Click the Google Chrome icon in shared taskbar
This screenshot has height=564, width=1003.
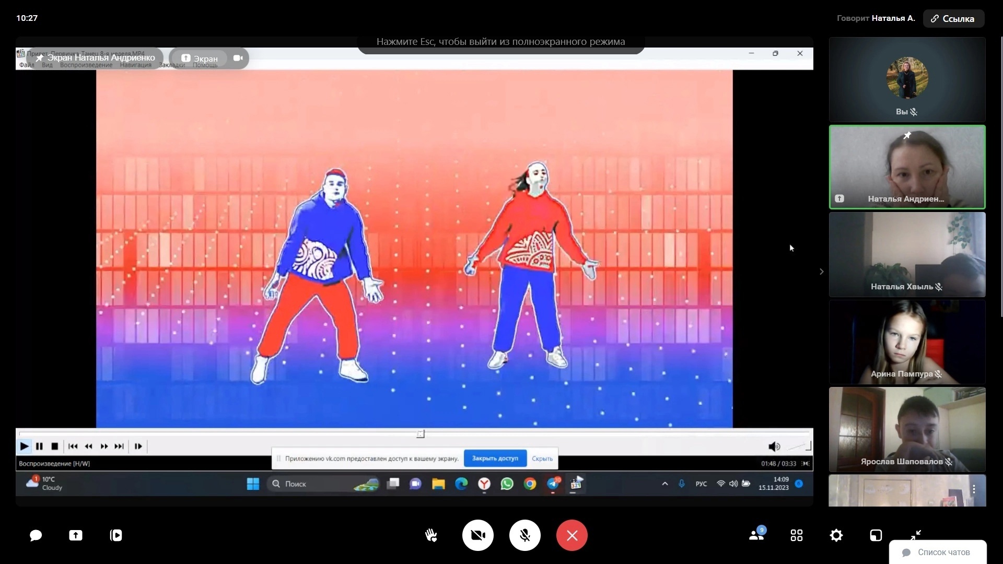pos(530,484)
